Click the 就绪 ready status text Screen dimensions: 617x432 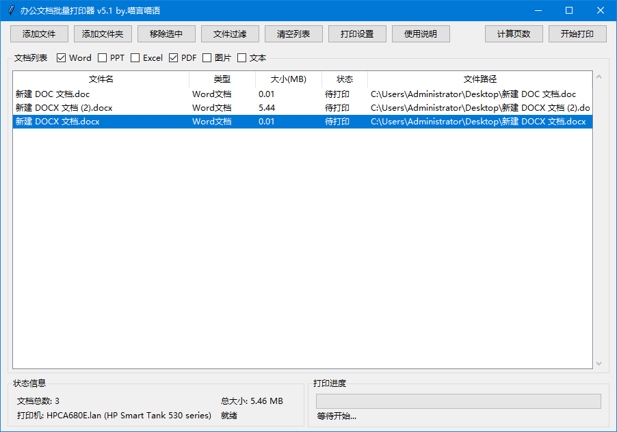(229, 416)
